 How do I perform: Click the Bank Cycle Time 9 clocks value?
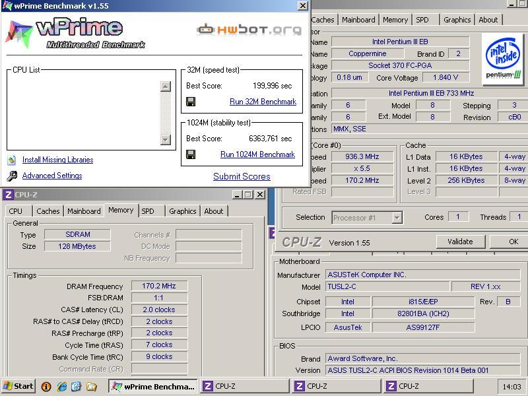coord(159,356)
